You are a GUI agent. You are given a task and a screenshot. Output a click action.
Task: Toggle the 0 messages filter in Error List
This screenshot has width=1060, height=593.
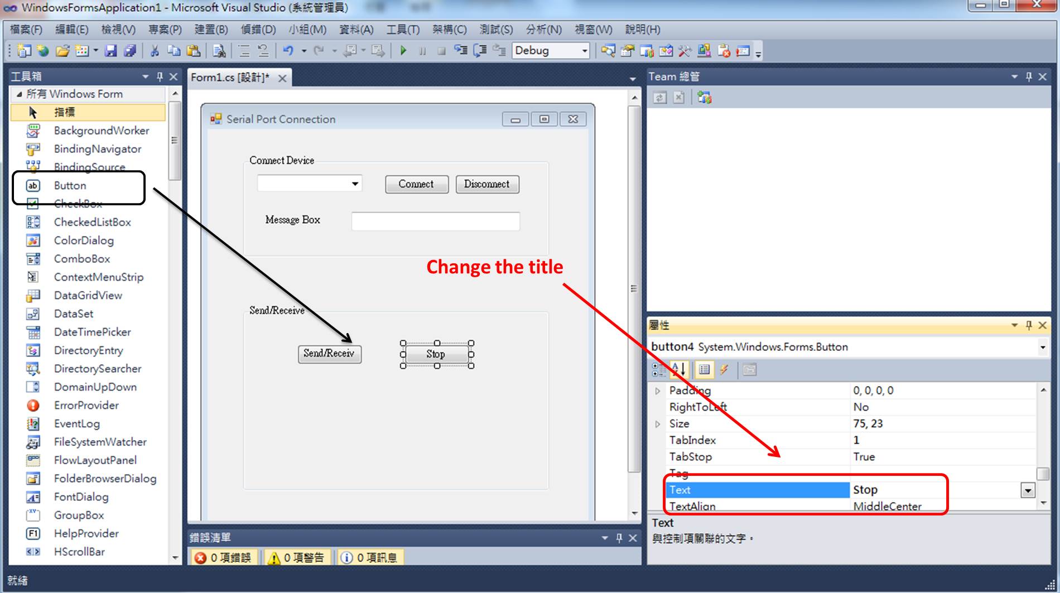(x=369, y=557)
